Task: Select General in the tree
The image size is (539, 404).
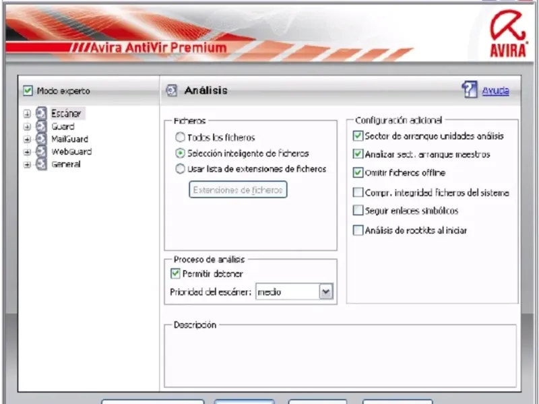Action: (66, 164)
